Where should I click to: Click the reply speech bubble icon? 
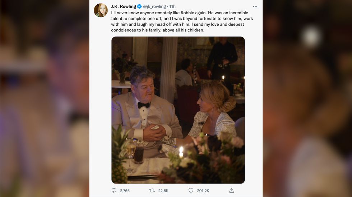(x=114, y=191)
